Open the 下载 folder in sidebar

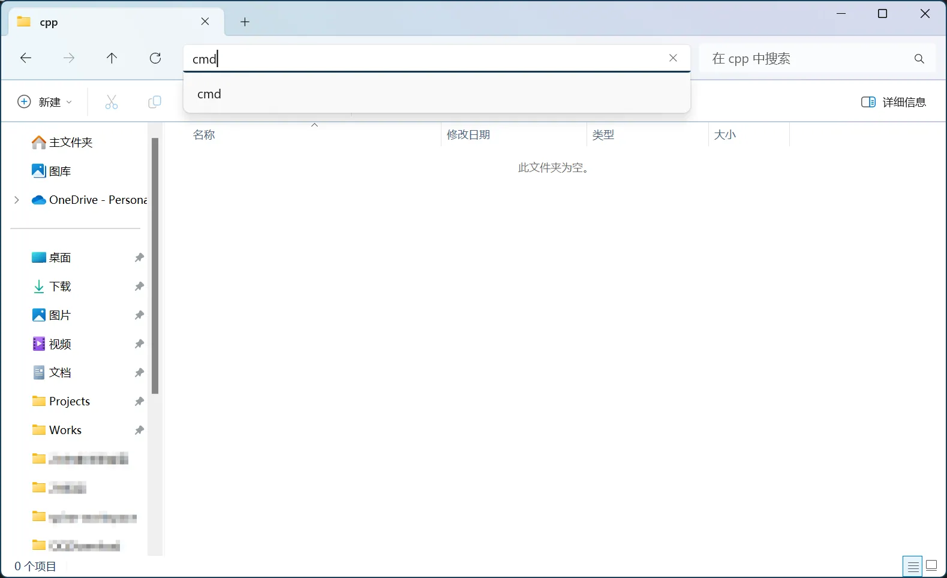[60, 287]
